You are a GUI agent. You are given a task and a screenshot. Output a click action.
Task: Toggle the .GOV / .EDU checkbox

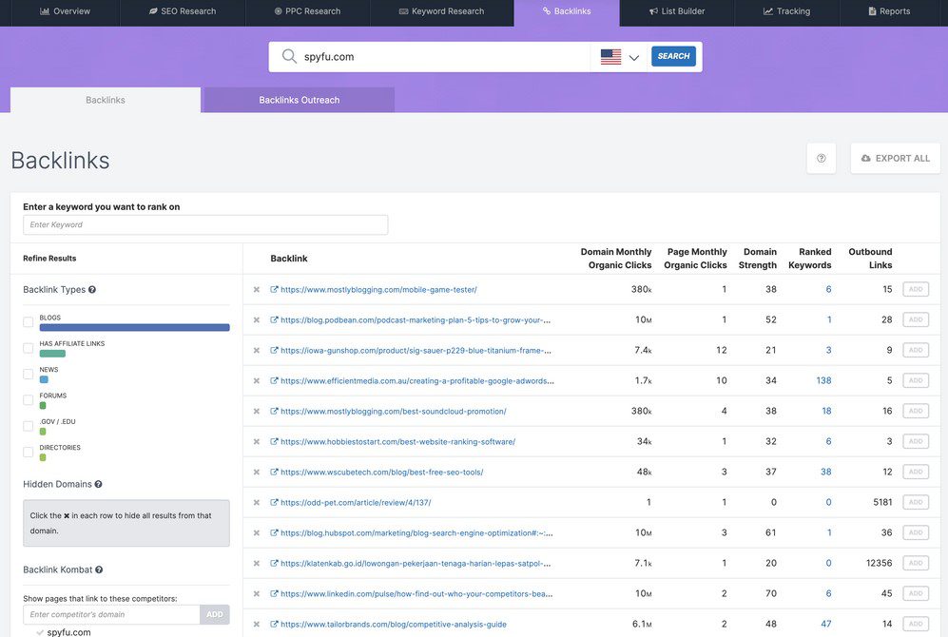(x=28, y=426)
